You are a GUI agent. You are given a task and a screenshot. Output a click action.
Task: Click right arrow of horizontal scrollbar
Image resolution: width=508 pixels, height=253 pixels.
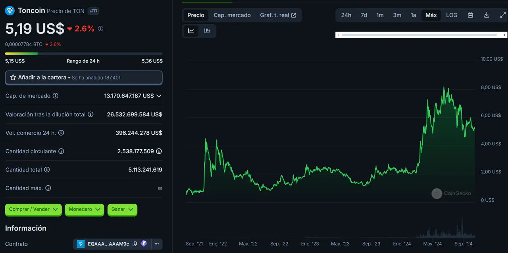click(504, 35)
